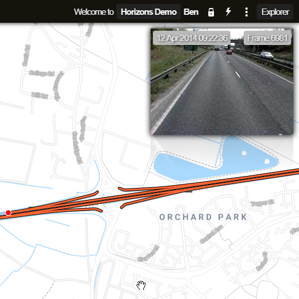Click the Frame 6981 label
The height and width of the screenshot is (299, 299).
tap(267, 38)
